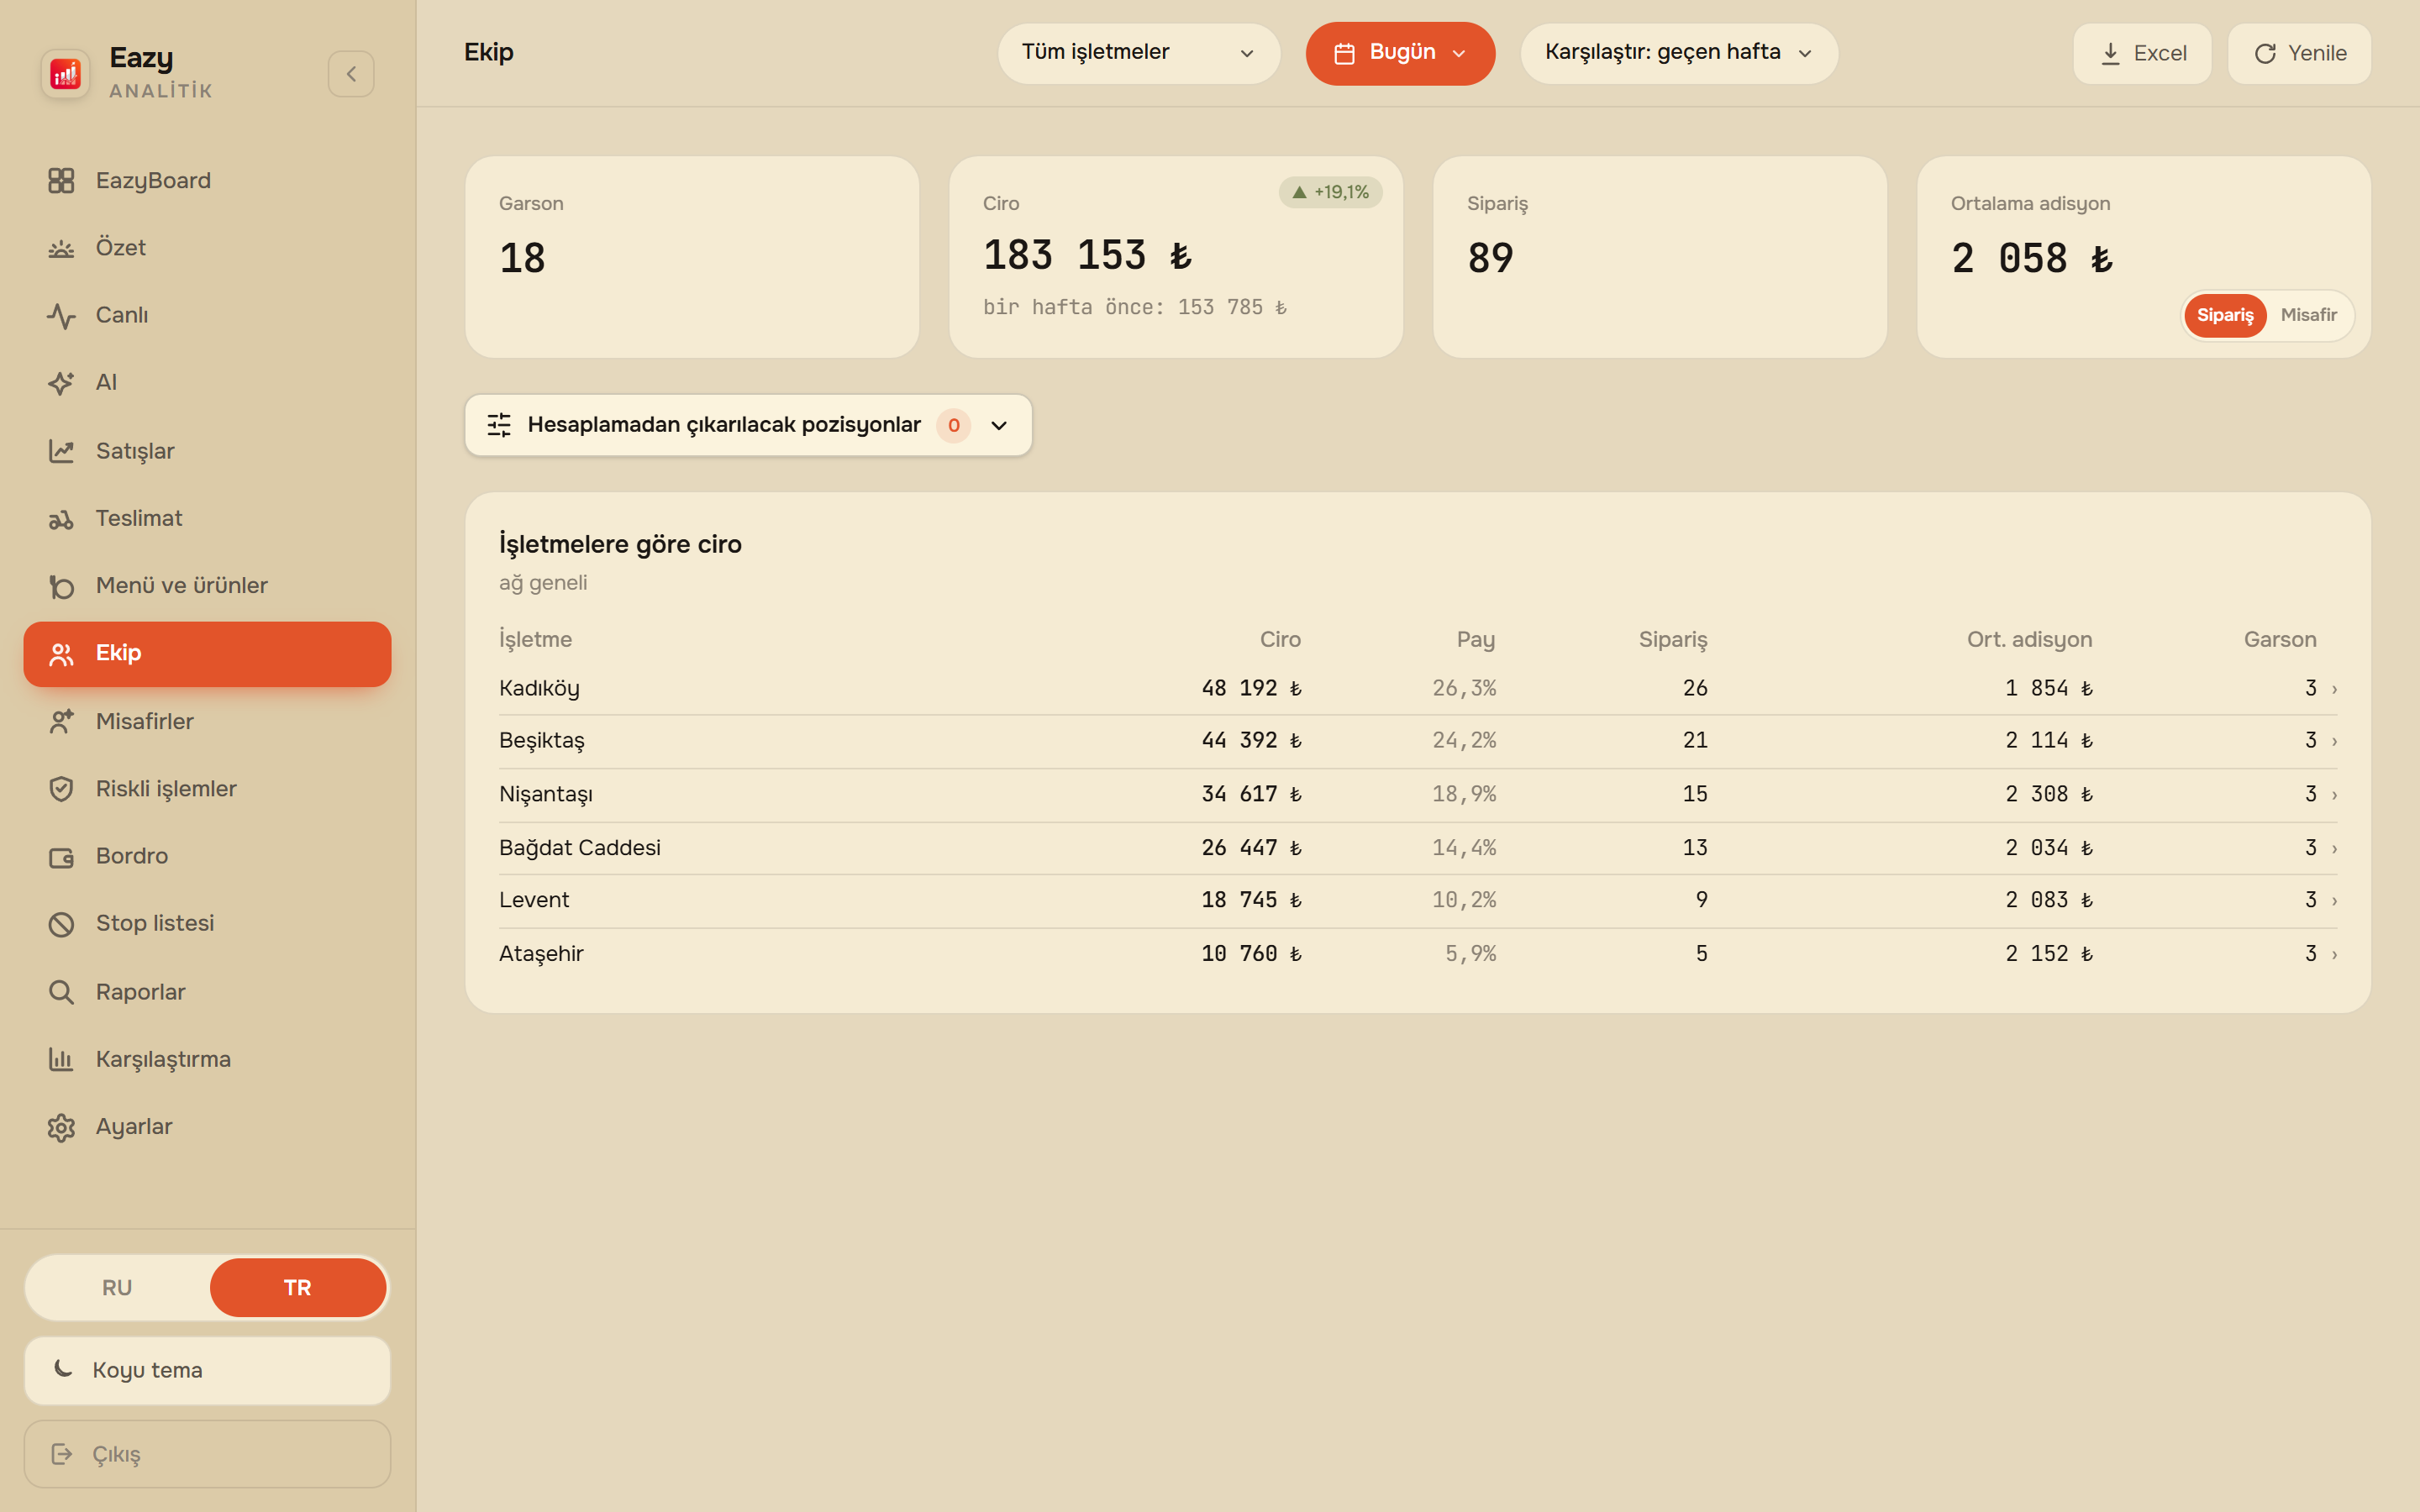Log out with Çıkış button
This screenshot has width=2420, height=1512.
pos(207,1454)
